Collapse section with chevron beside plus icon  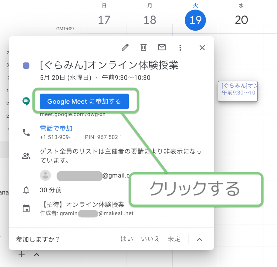(x=37, y=255)
